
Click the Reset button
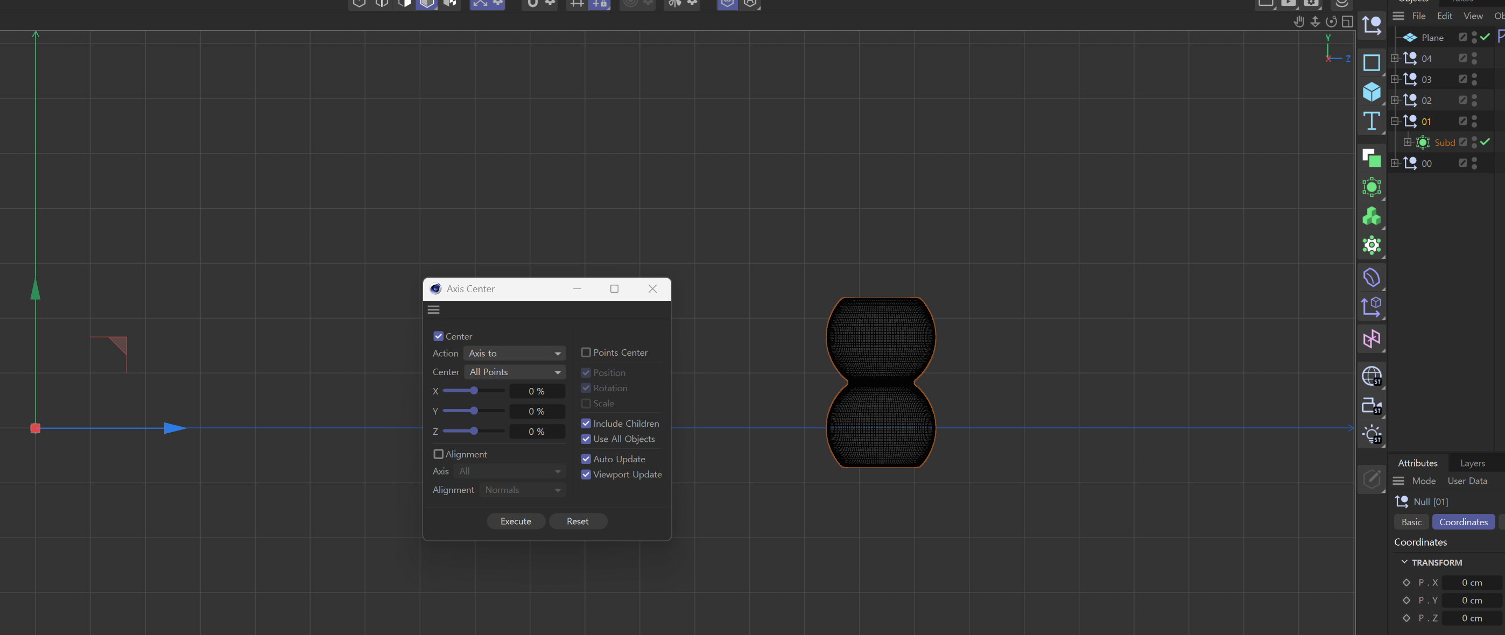click(x=577, y=521)
